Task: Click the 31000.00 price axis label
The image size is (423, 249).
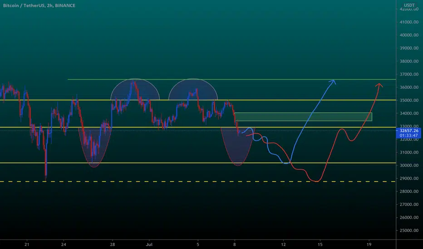Action: [x=409, y=153]
